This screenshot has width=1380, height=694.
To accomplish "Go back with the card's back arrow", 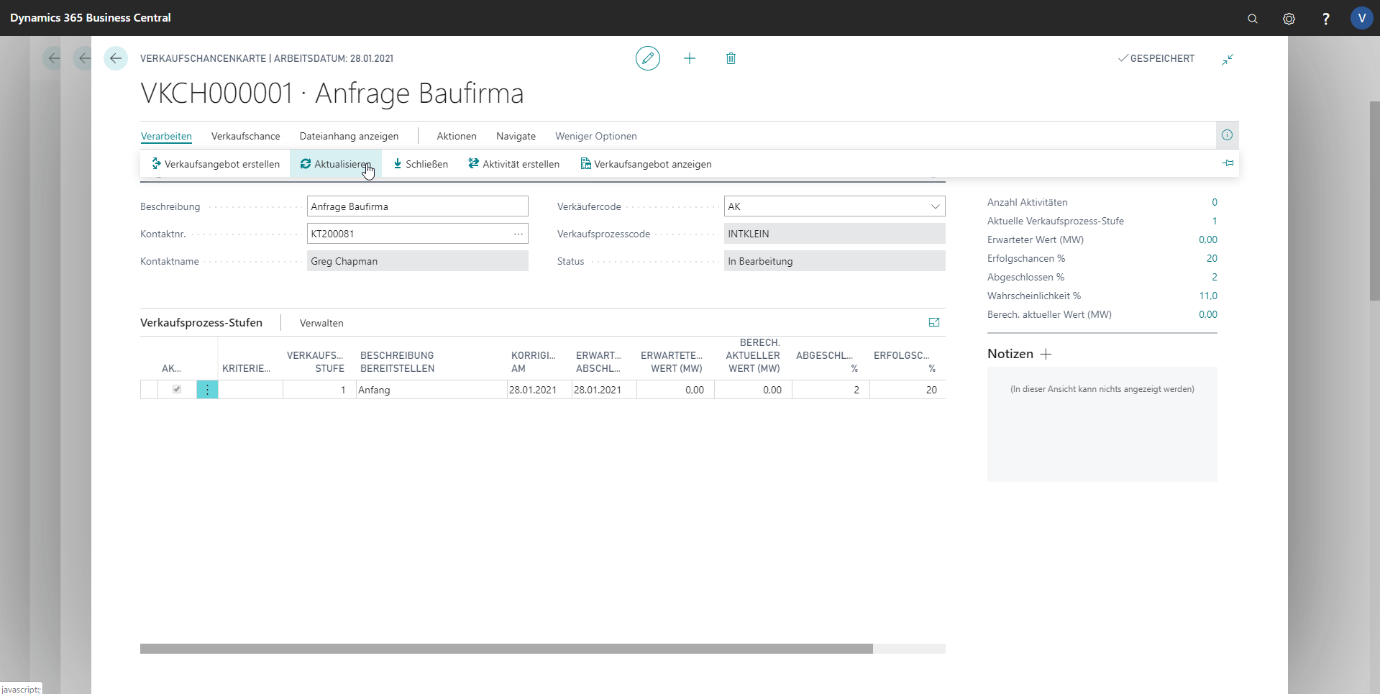I will 116,58.
